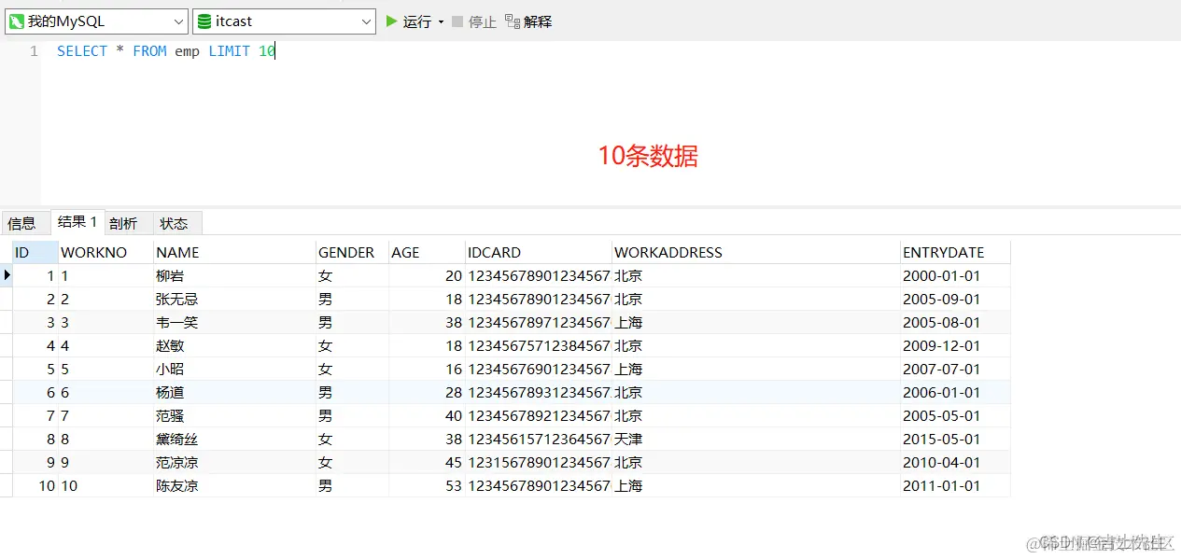
Task: Click entry date 2005-05-01
Action: pyautogui.click(x=955, y=415)
